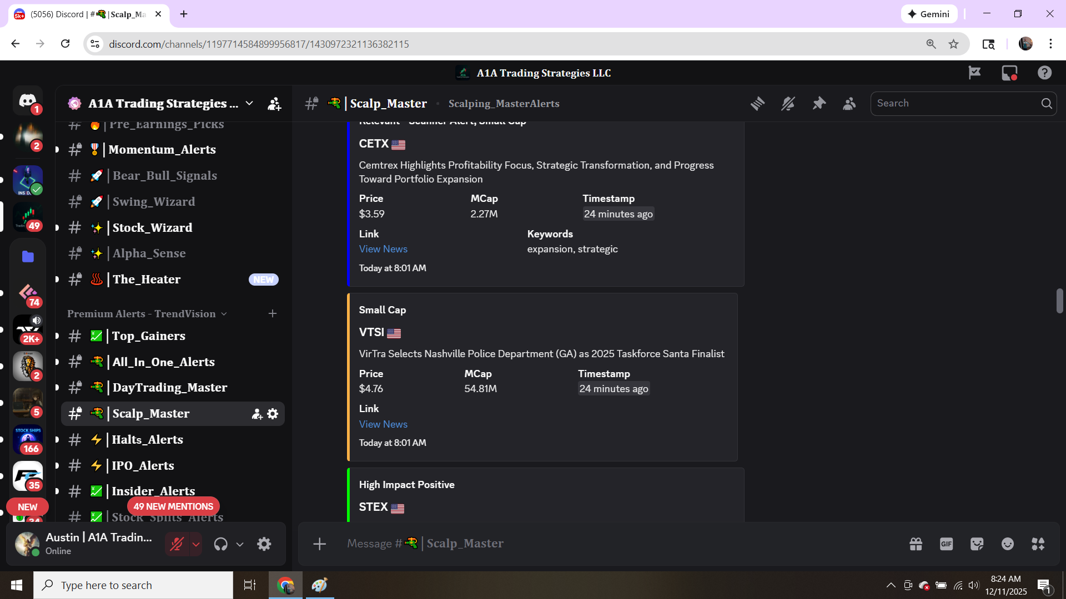Click browser Reload button
This screenshot has width=1066, height=599.
65,44
